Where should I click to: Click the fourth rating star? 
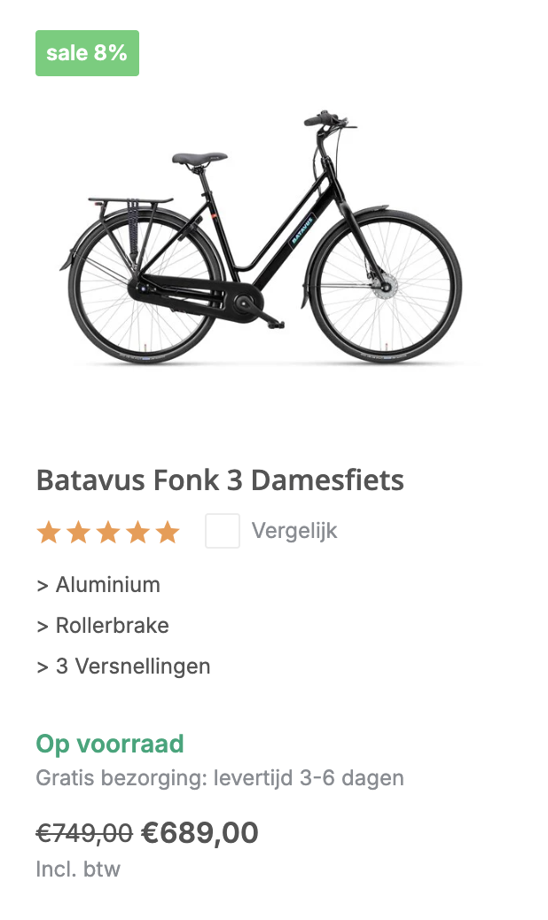pyautogui.click(x=137, y=532)
